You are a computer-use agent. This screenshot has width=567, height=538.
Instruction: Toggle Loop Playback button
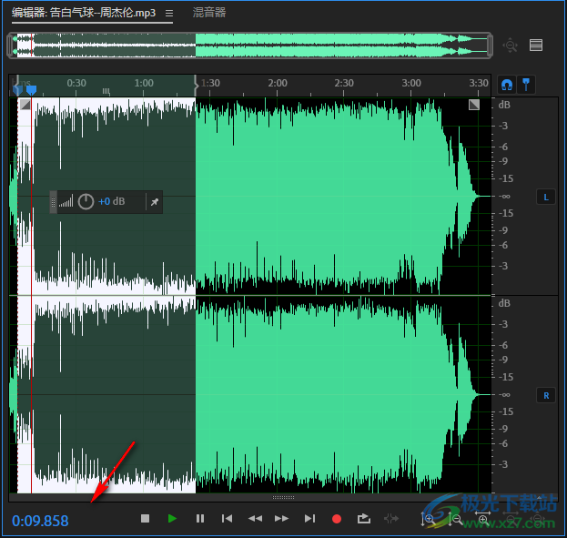coord(364,519)
